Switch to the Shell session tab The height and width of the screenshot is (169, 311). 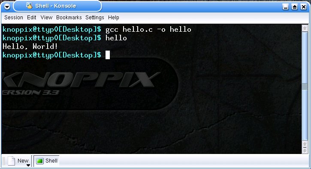(x=47, y=161)
